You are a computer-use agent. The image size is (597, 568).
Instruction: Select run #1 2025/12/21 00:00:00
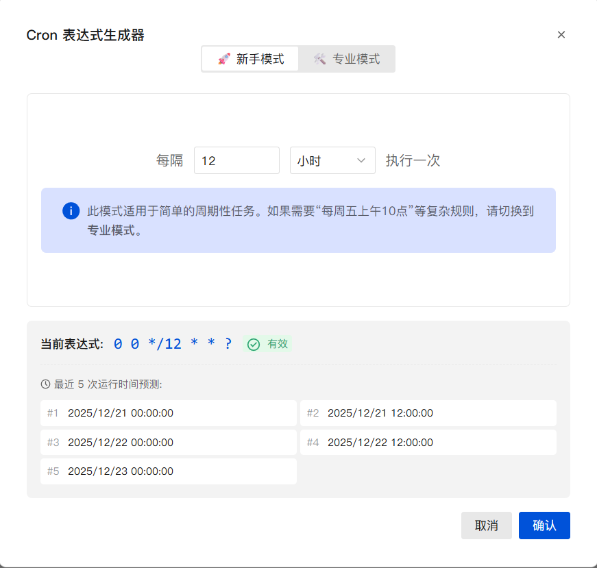click(169, 413)
